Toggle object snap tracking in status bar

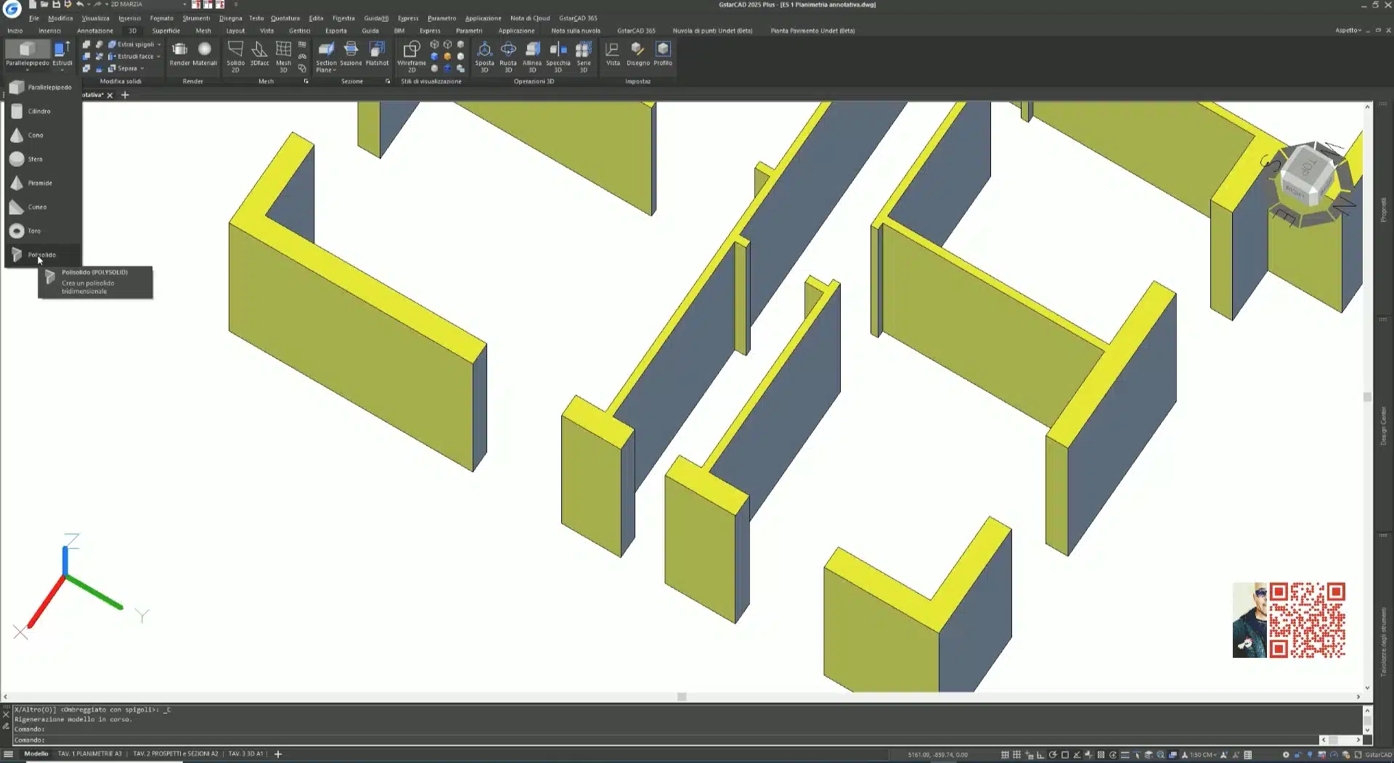pyautogui.click(x=1077, y=754)
